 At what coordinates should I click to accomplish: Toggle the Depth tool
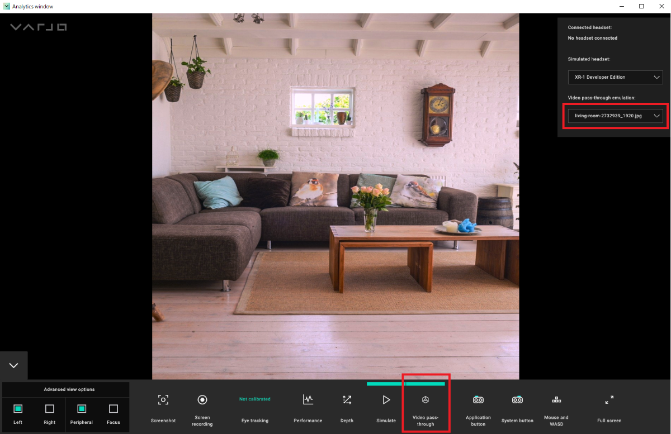click(x=347, y=399)
